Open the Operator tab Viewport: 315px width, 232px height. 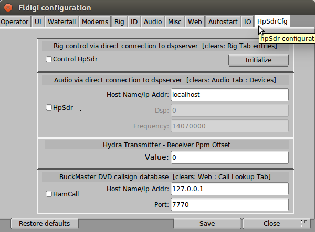pos(15,21)
